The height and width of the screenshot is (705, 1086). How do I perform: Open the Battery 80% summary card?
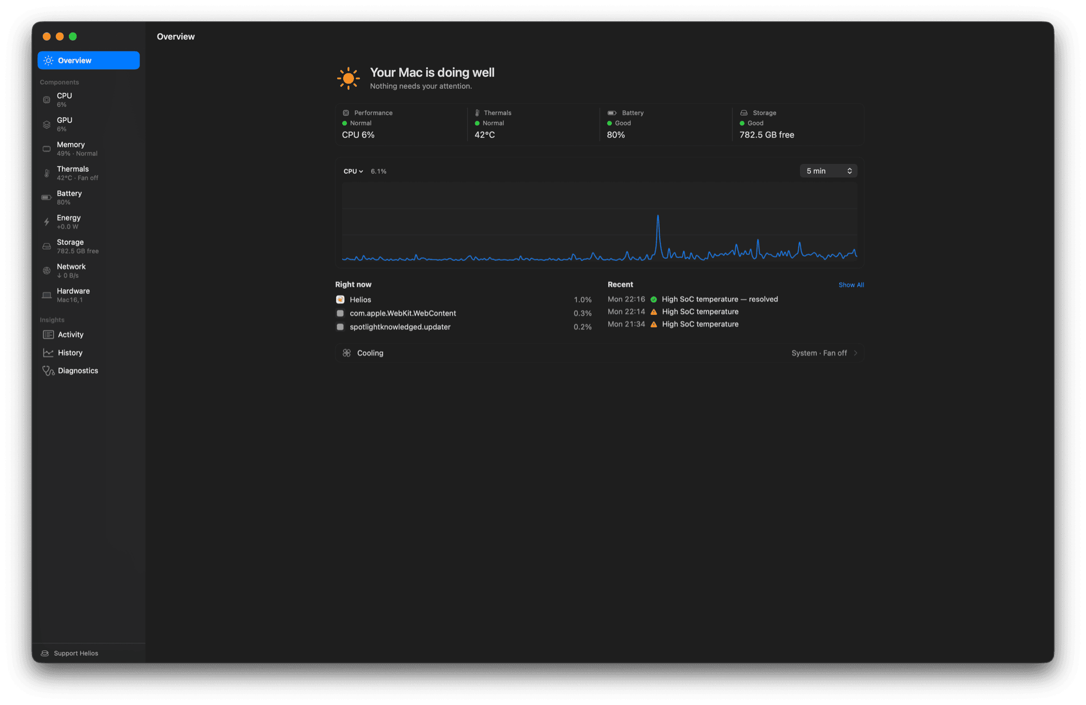coord(666,124)
